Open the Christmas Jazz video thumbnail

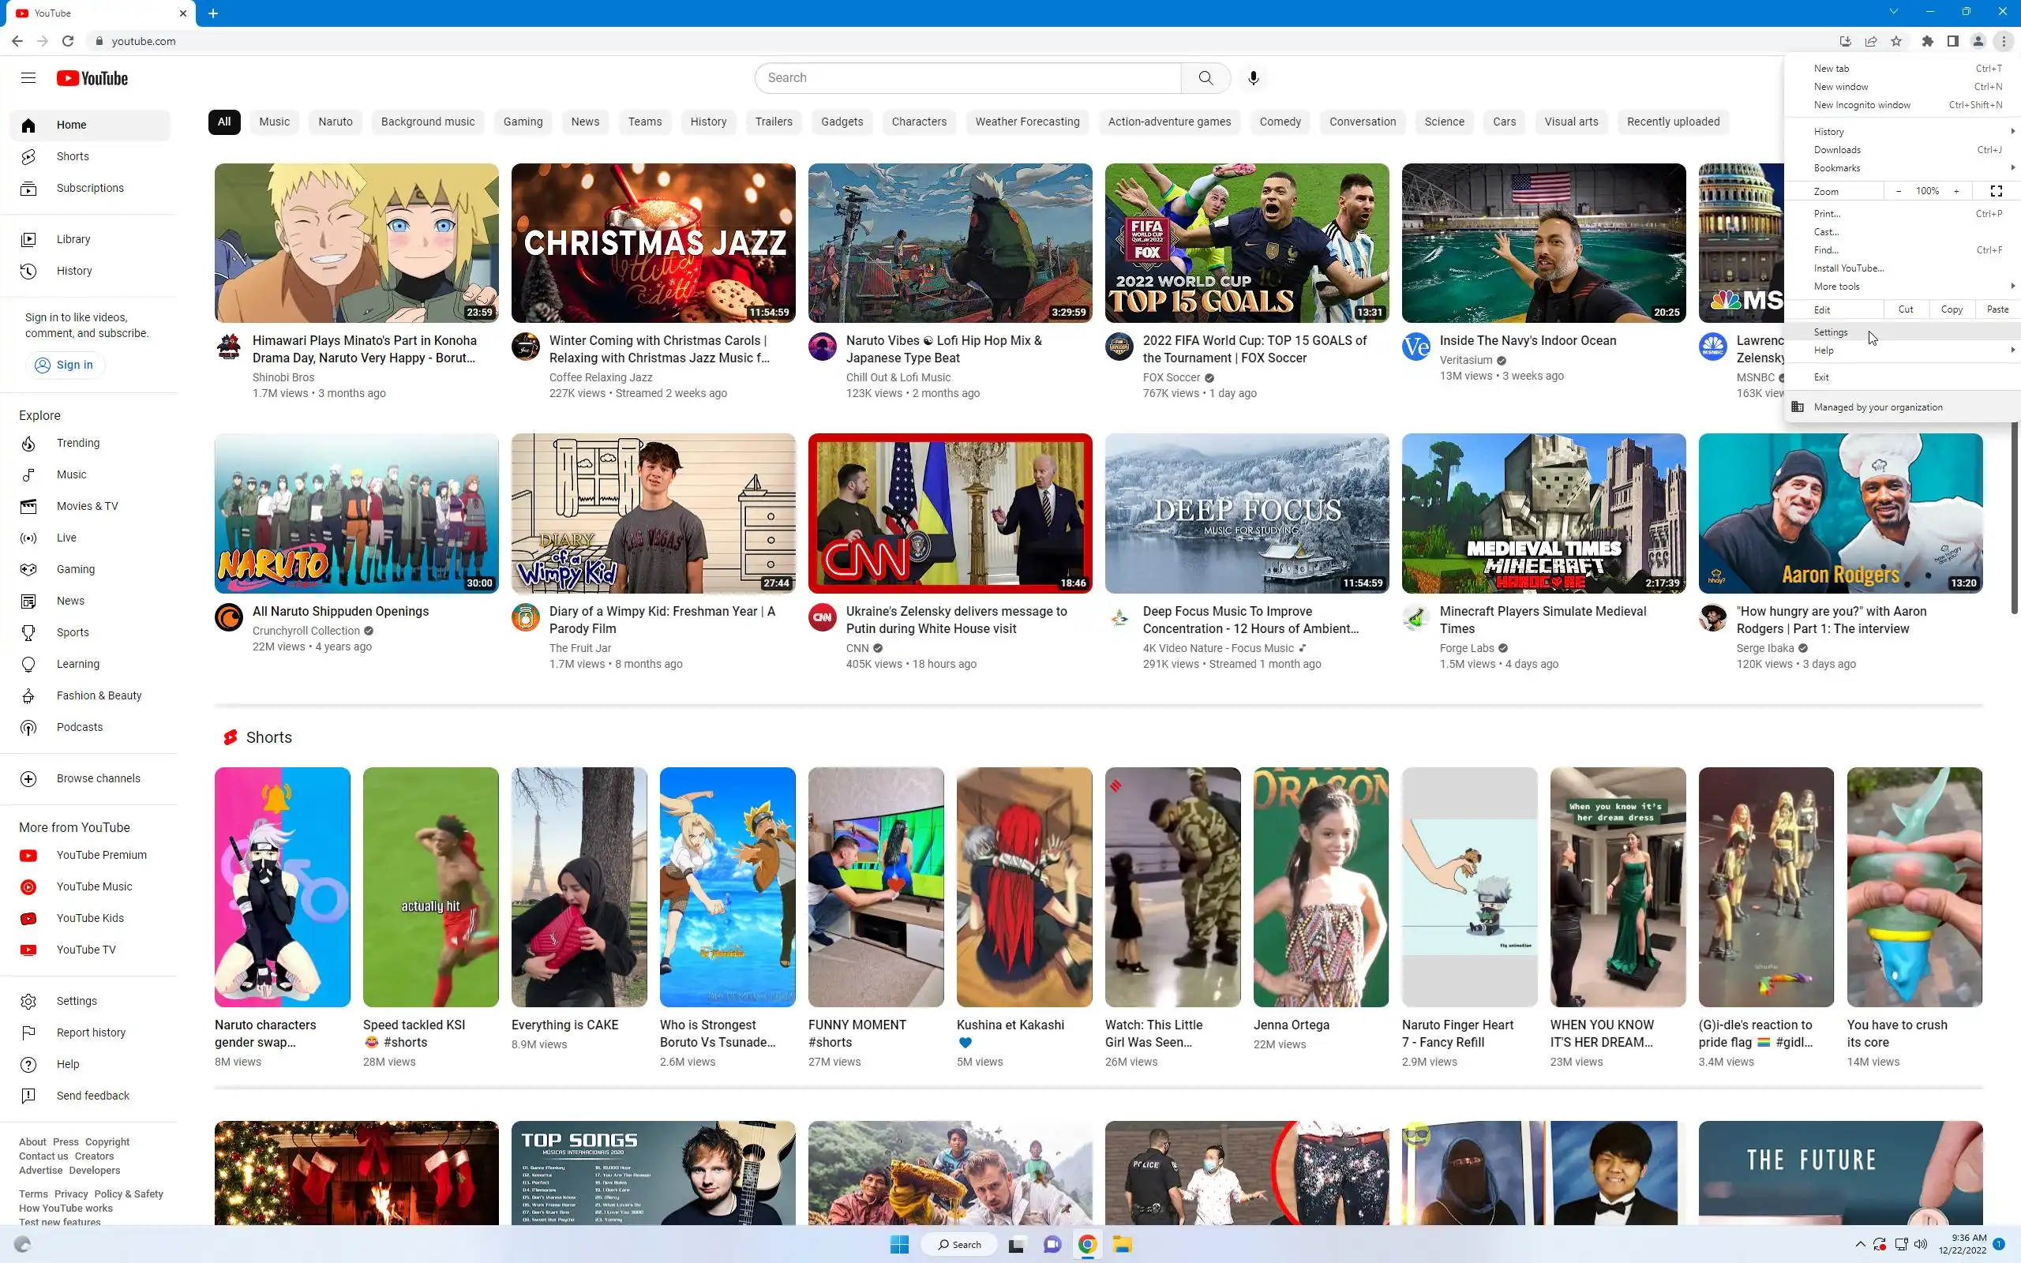[653, 243]
